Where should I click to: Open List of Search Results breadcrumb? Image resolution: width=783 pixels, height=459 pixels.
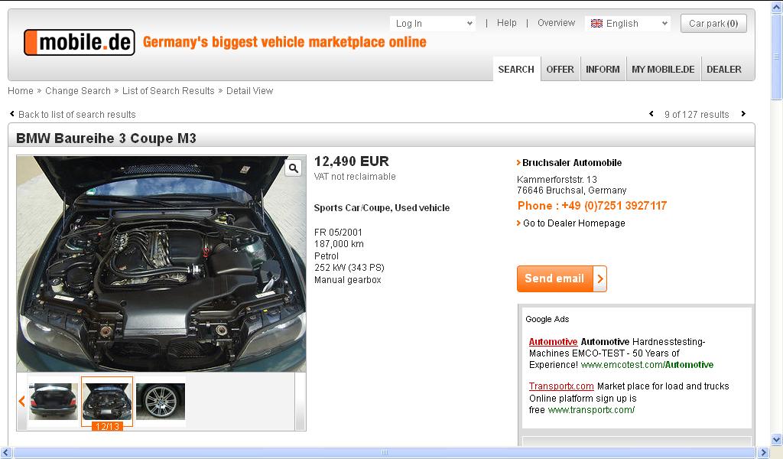168,91
